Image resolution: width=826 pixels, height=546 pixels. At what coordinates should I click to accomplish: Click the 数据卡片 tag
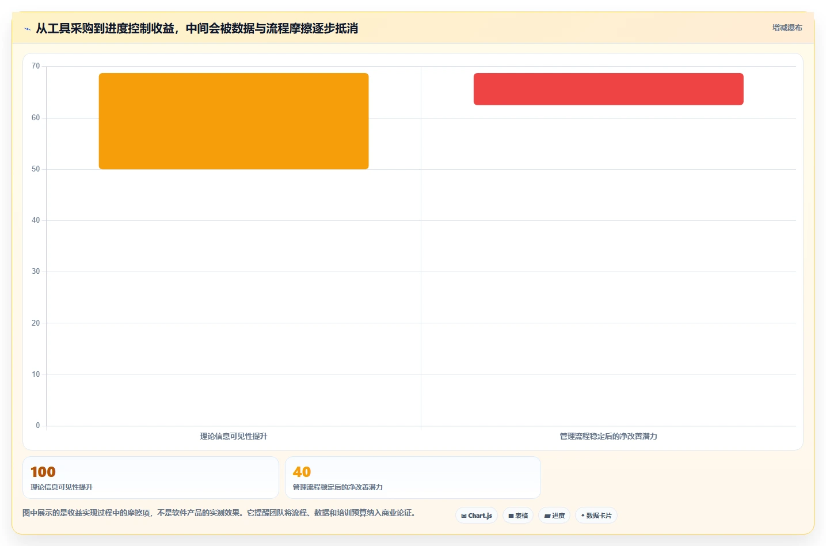[x=596, y=516]
